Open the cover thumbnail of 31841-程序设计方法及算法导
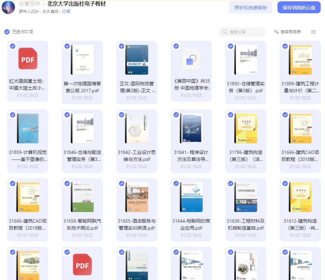Screen dimensions: 325x280 pos(191,128)
